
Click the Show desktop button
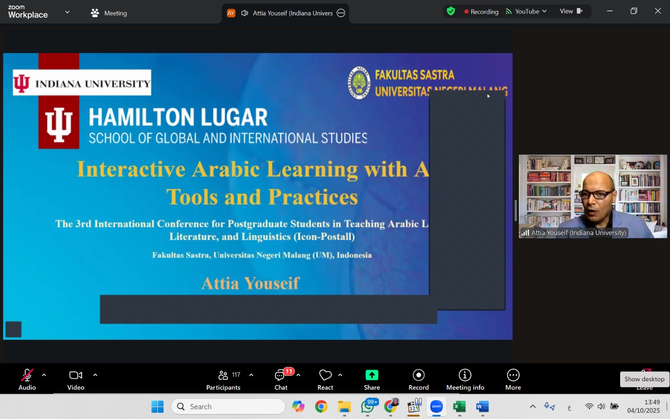click(644, 379)
